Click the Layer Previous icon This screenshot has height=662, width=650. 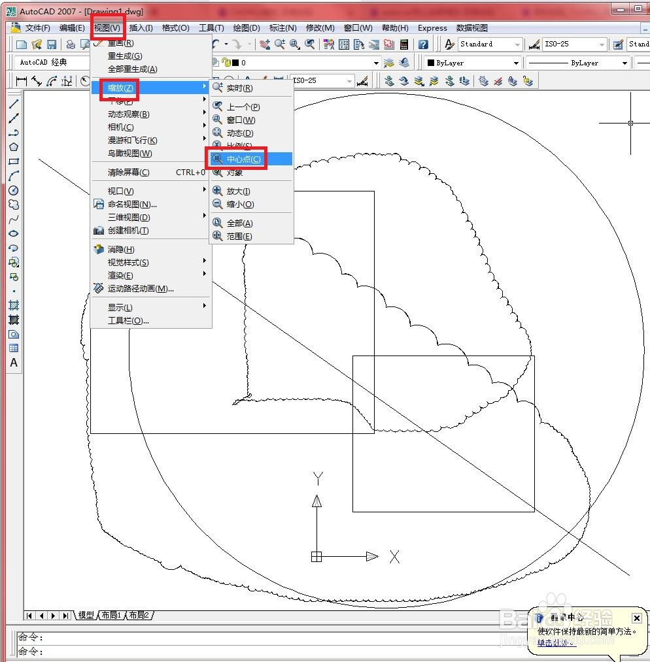tap(403, 63)
